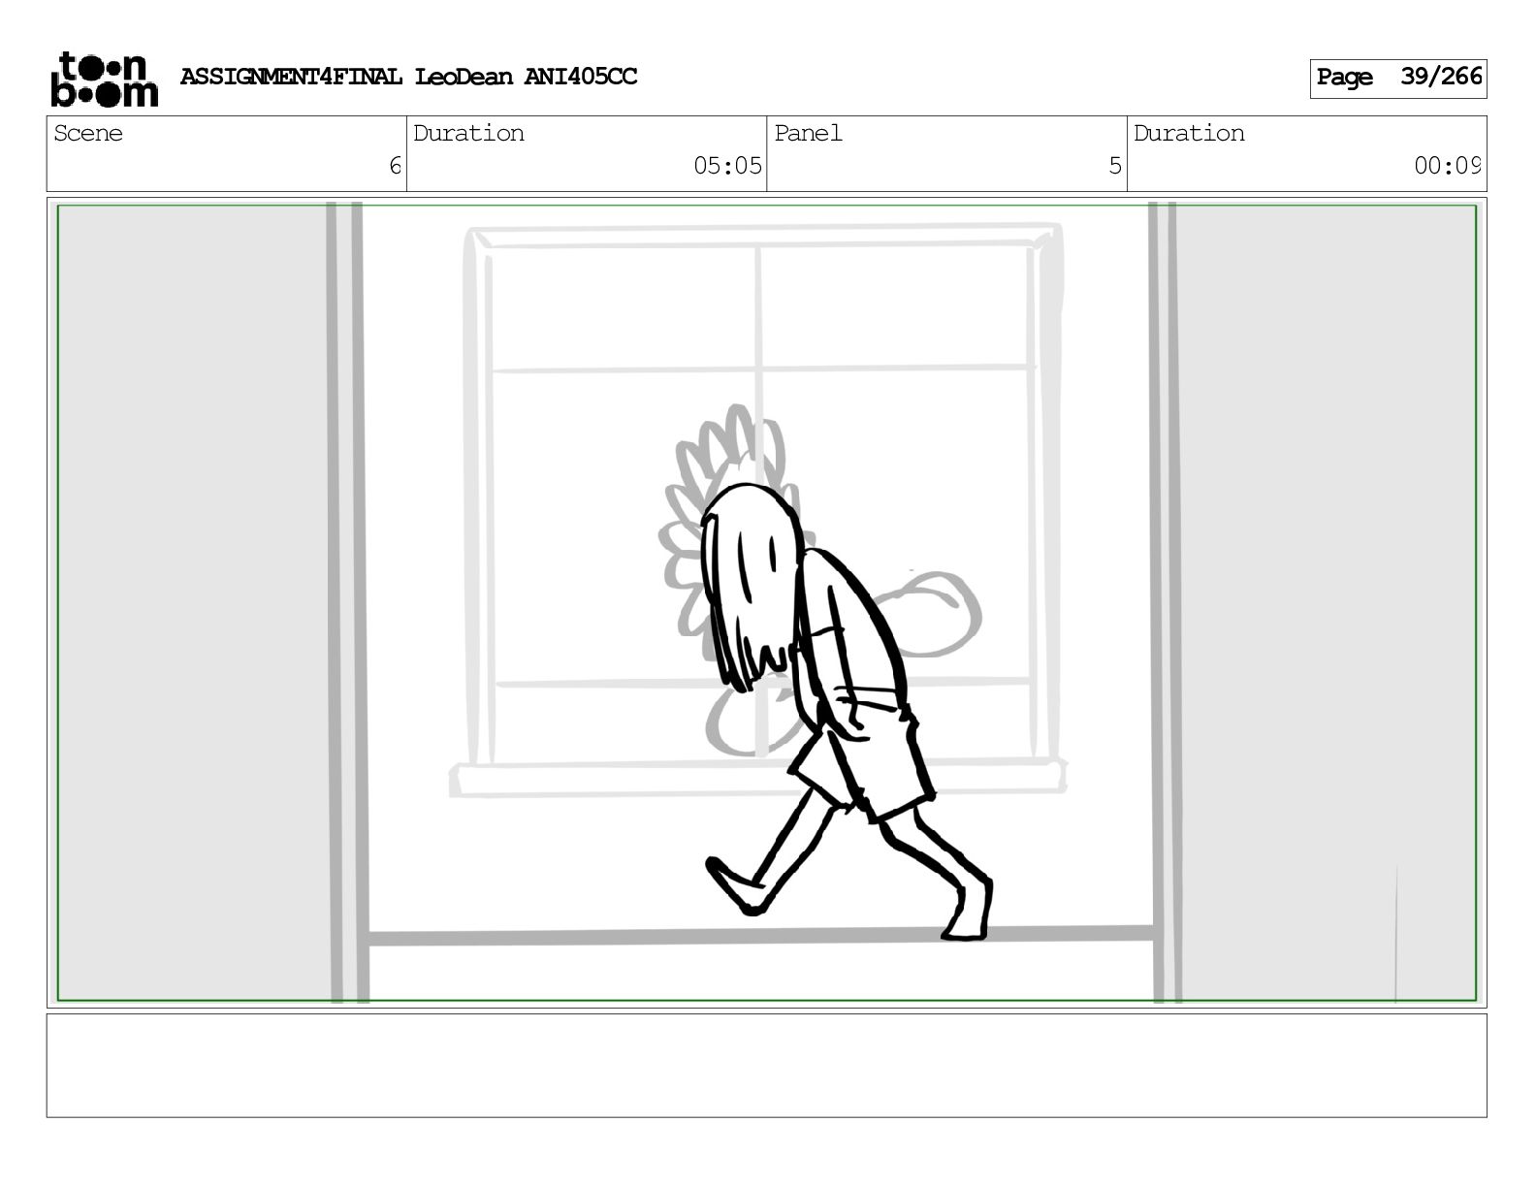Click the panel duration value '00:09'
1536x1187 pixels.
[x=1447, y=166]
